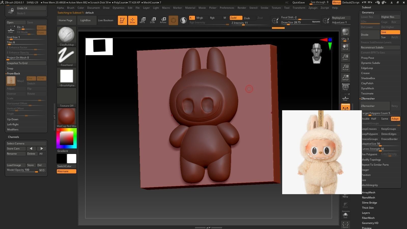Select next stored camera arrow
Screen dimensions: 407x229
[42, 149]
